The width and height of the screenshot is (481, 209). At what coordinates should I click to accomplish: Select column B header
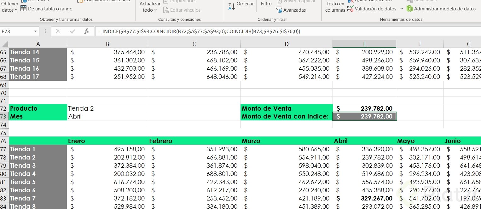pos(107,44)
